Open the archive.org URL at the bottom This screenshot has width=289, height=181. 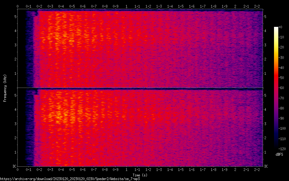tap(72, 179)
